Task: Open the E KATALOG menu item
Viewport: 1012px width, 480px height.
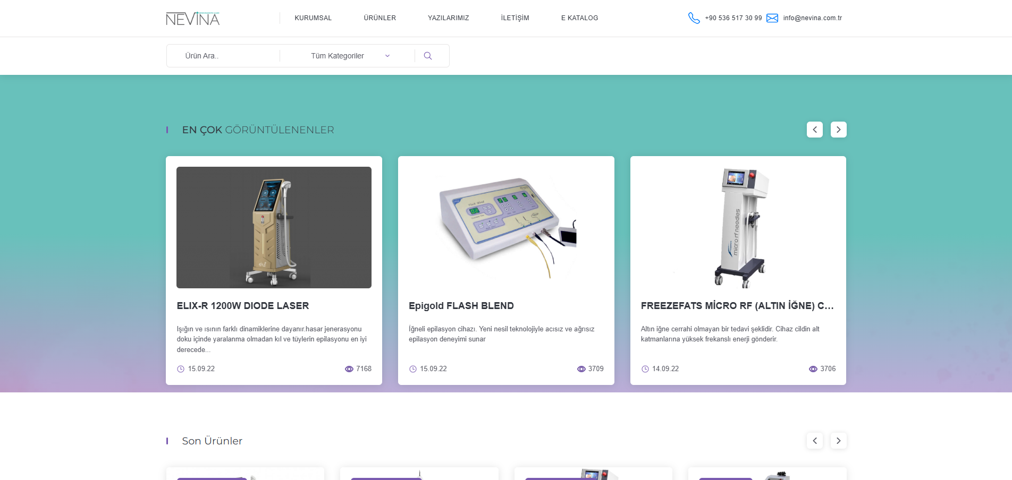Action: click(579, 18)
